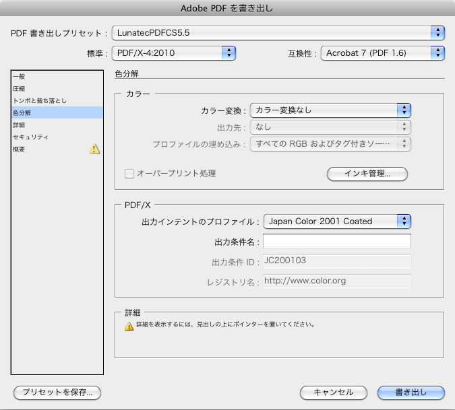This screenshot has width=455, height=410.
Task: Click the 出力条件 ID field JC200103
Action: [x=337, y=261]
